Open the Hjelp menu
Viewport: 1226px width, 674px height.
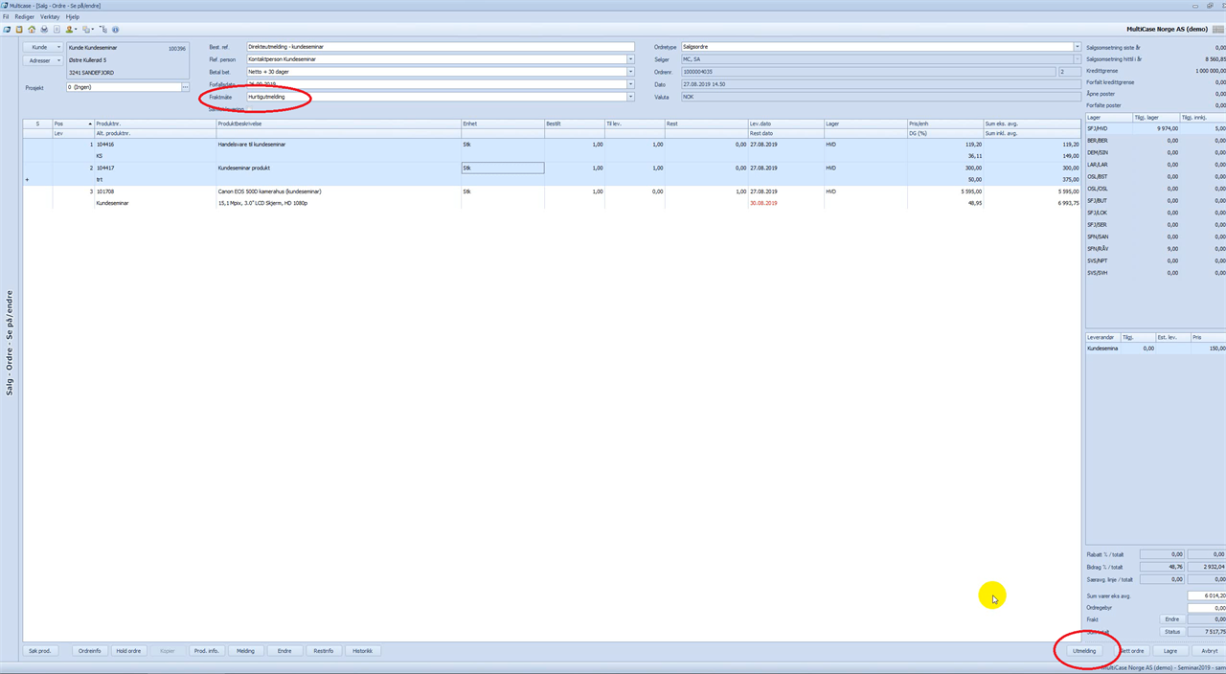click(x=73, y=17)
